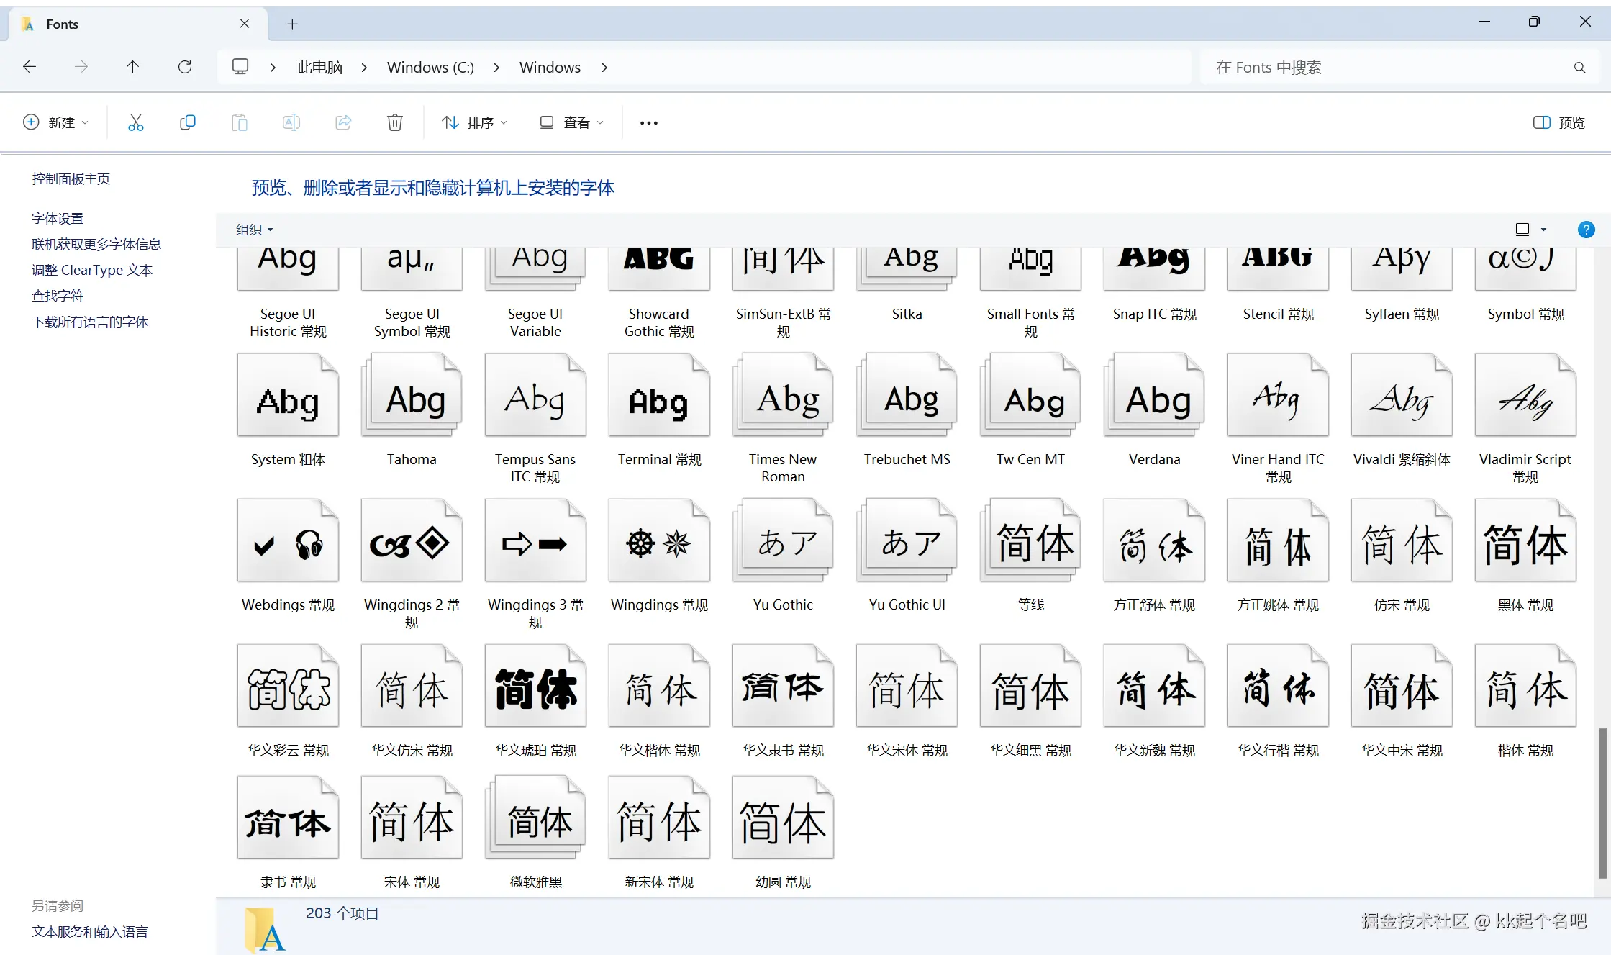Viewport: 1611px width, 955px height.
Task: Click the 在 Fonts 中搜索 search box
Action: [x=1389, y=67]
